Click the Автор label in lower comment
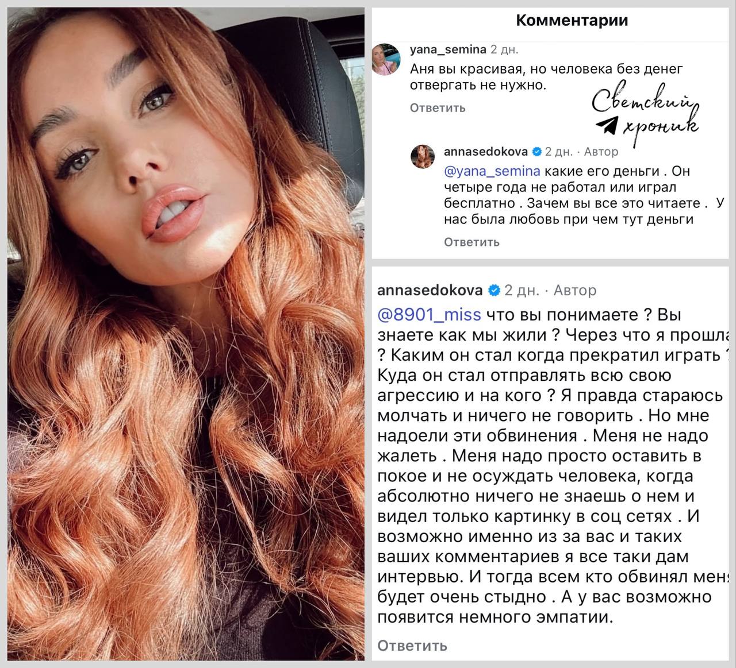Image resolution: width=736 pixels, height=668 pixels. pos(575,291)
